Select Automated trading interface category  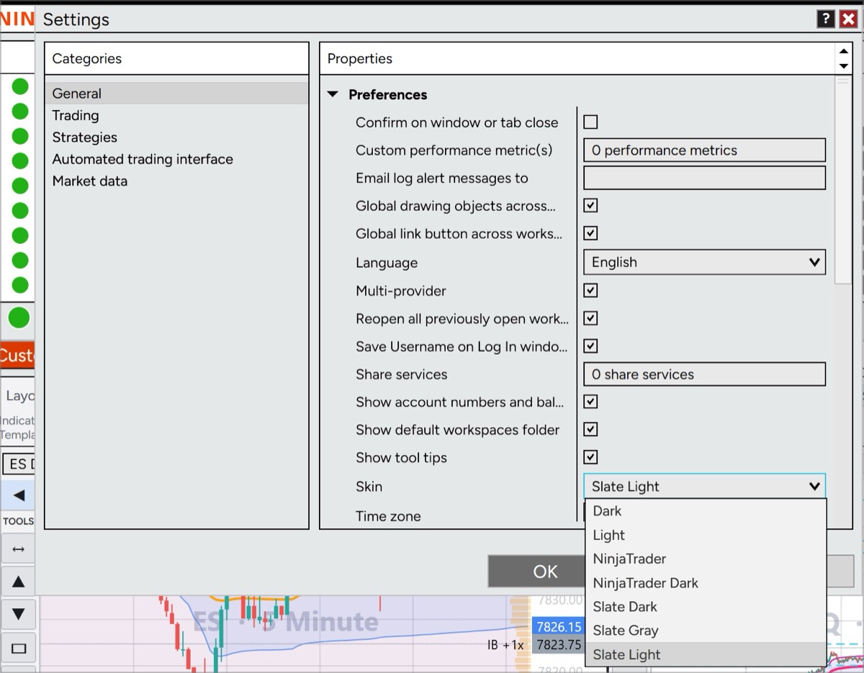[x=176, y=159]
